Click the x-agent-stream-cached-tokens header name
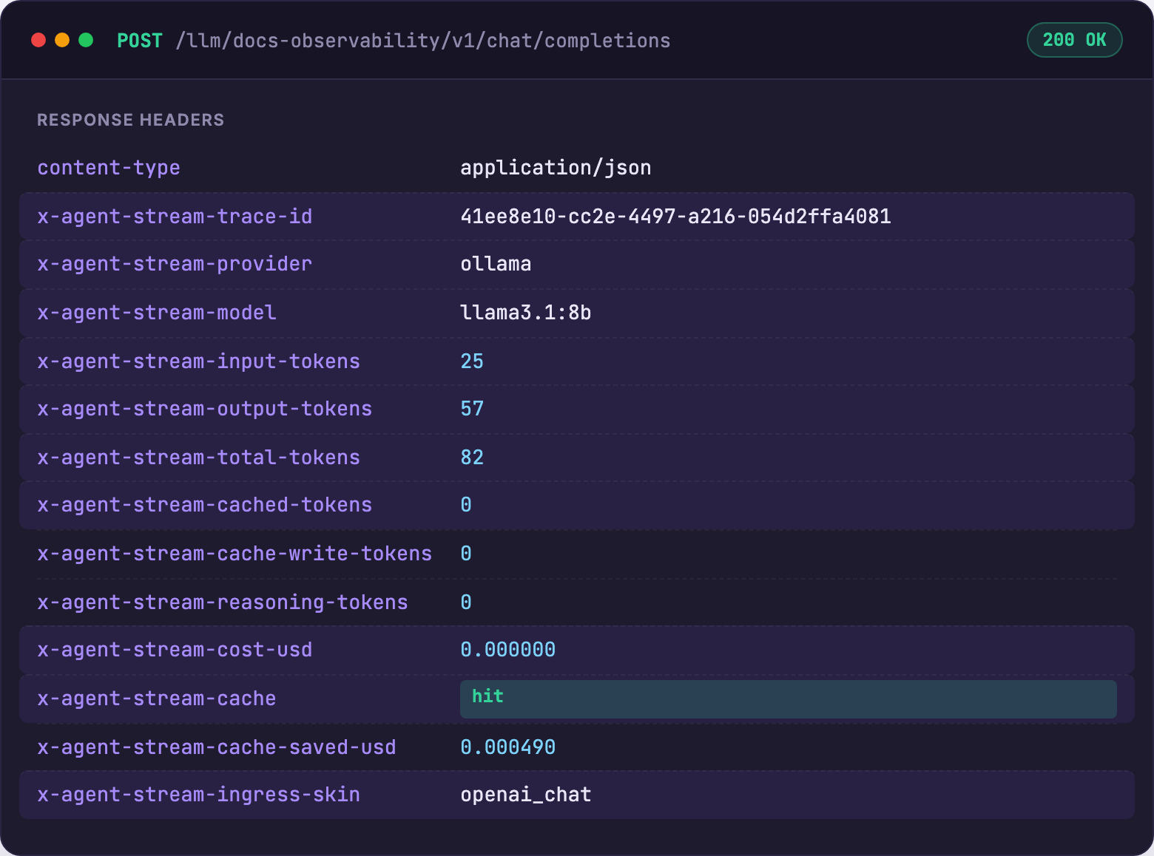 tap(204, 505)
